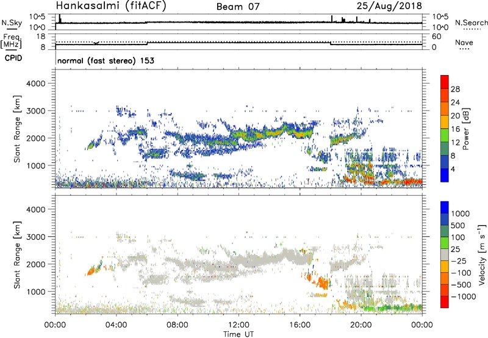Click the "2000" tick of the velocity panel
This screenshot has height=338, width=488.
pos(35,264)
